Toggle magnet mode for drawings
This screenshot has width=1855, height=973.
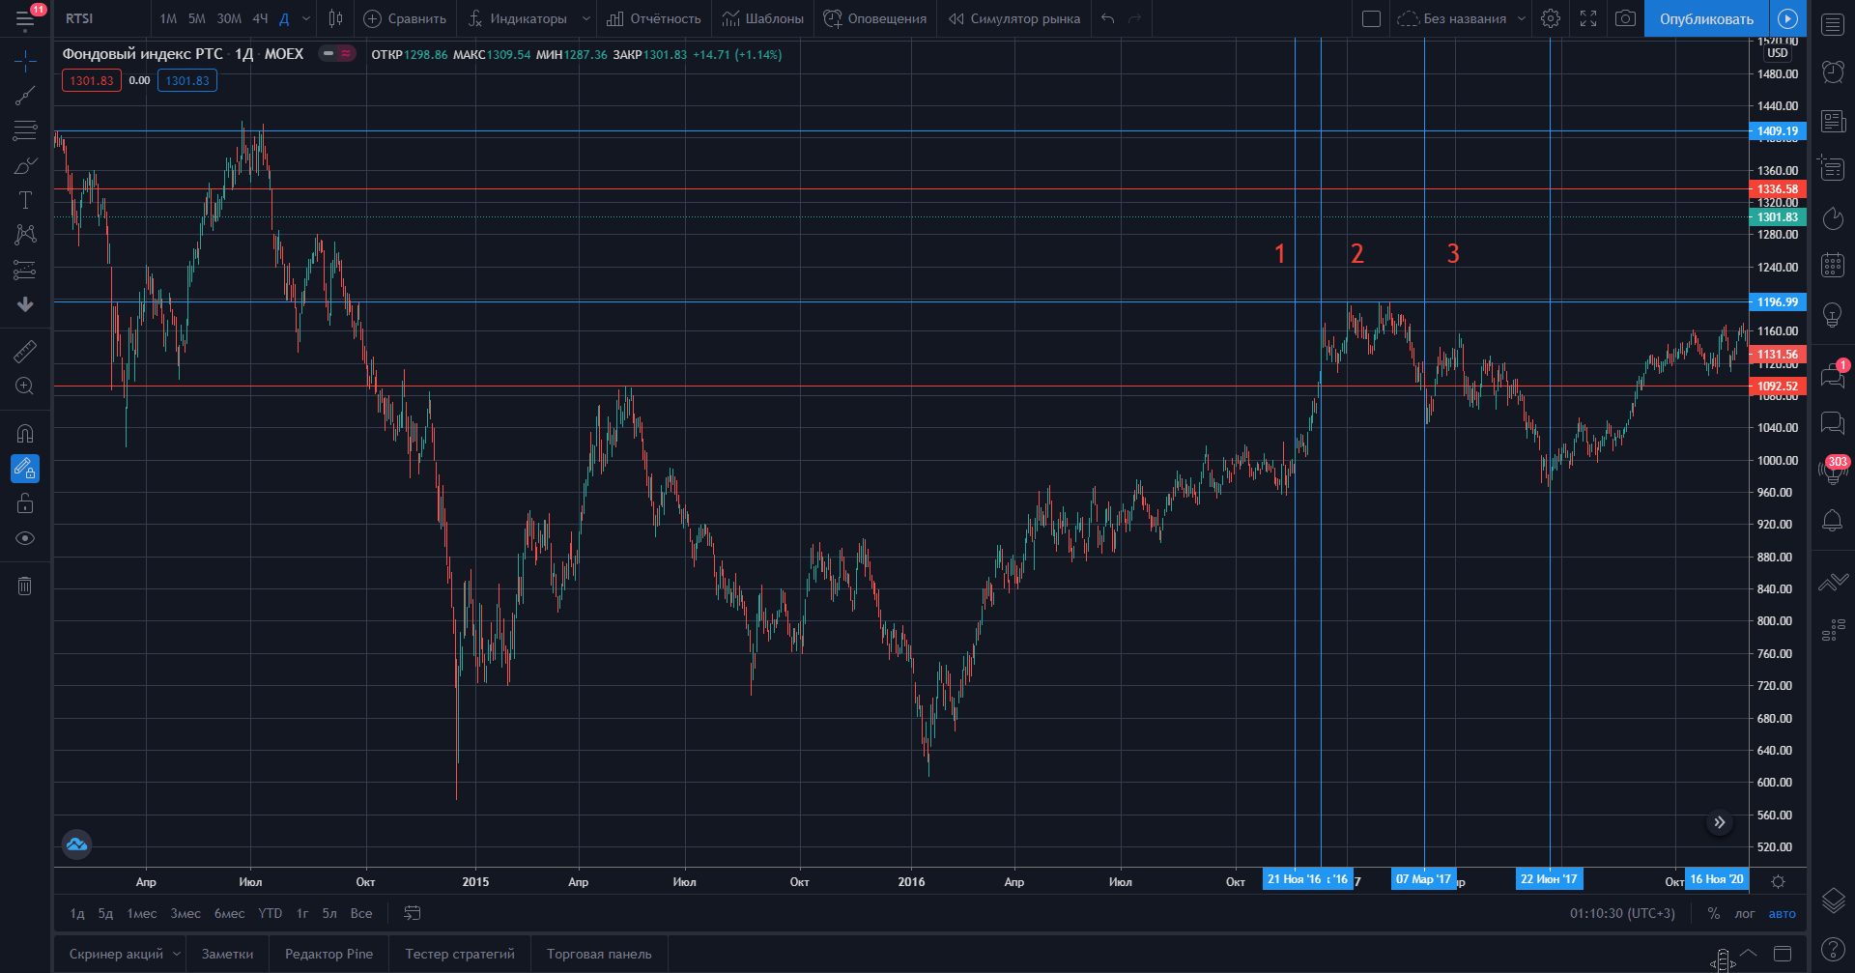point(25,433)
